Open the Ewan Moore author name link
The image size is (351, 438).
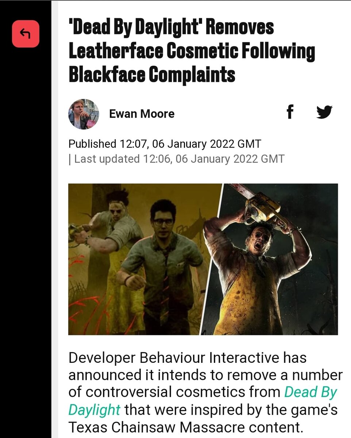tap(142, 114)
